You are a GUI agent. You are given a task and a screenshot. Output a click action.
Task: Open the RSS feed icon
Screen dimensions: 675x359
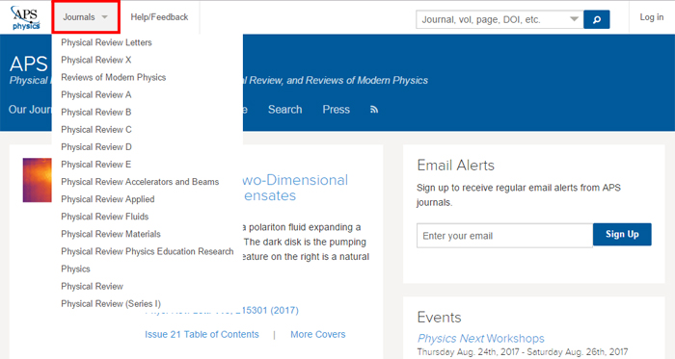374,110
